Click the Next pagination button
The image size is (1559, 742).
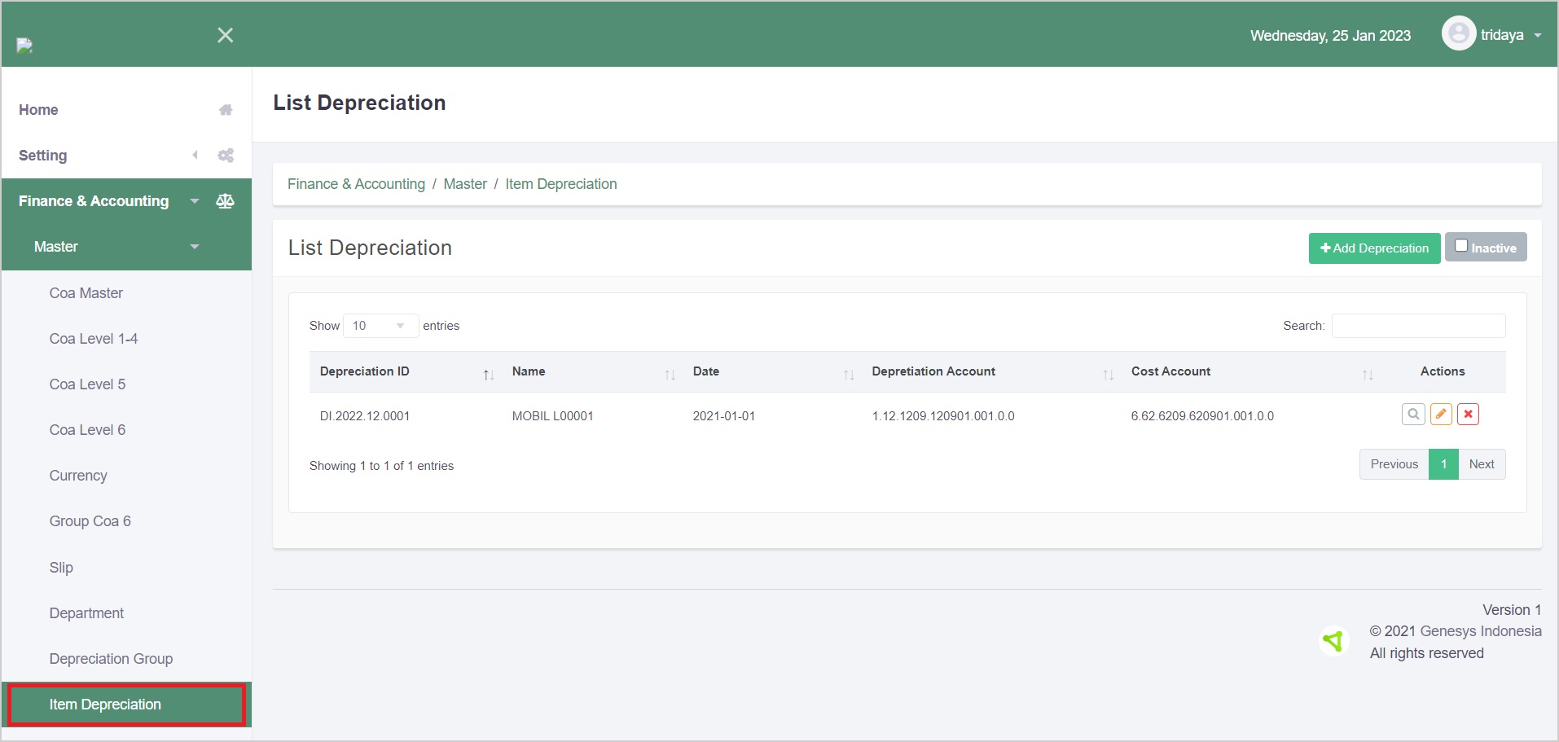[1481, 464]
